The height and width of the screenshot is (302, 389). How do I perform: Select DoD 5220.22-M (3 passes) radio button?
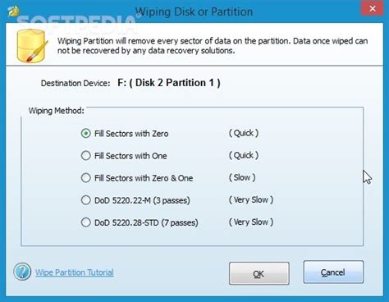tap(86, 200)
